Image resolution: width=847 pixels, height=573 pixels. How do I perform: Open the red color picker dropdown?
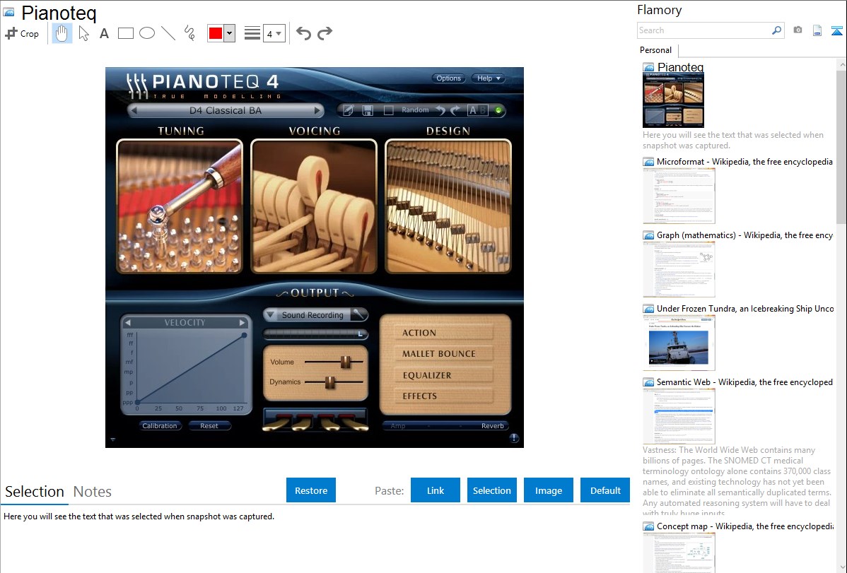230,33
